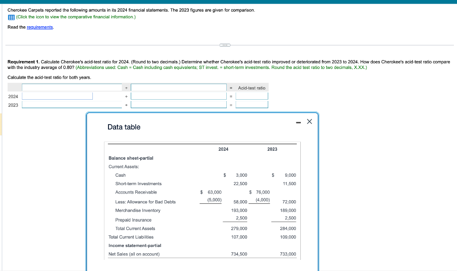Click the 2023 numerator input field
This screenshot has width=457, height=271.
point(72,105)
